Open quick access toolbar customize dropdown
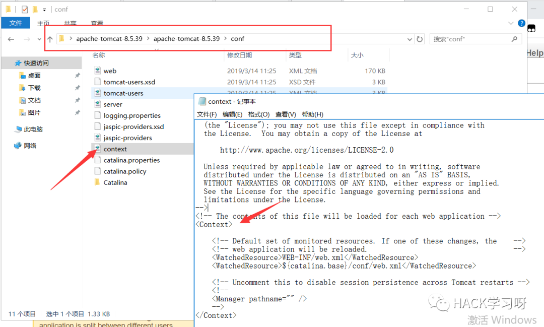Image resolution: width=544 pixels, height=327 pixels. [44, 10]
